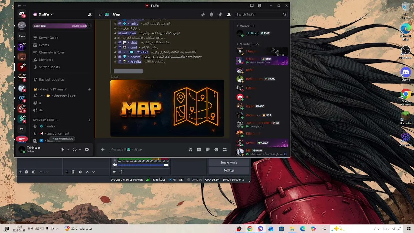Expand the Boost Goal details arrow
This screenshot has width=414, height=233.
pos(89,26)
